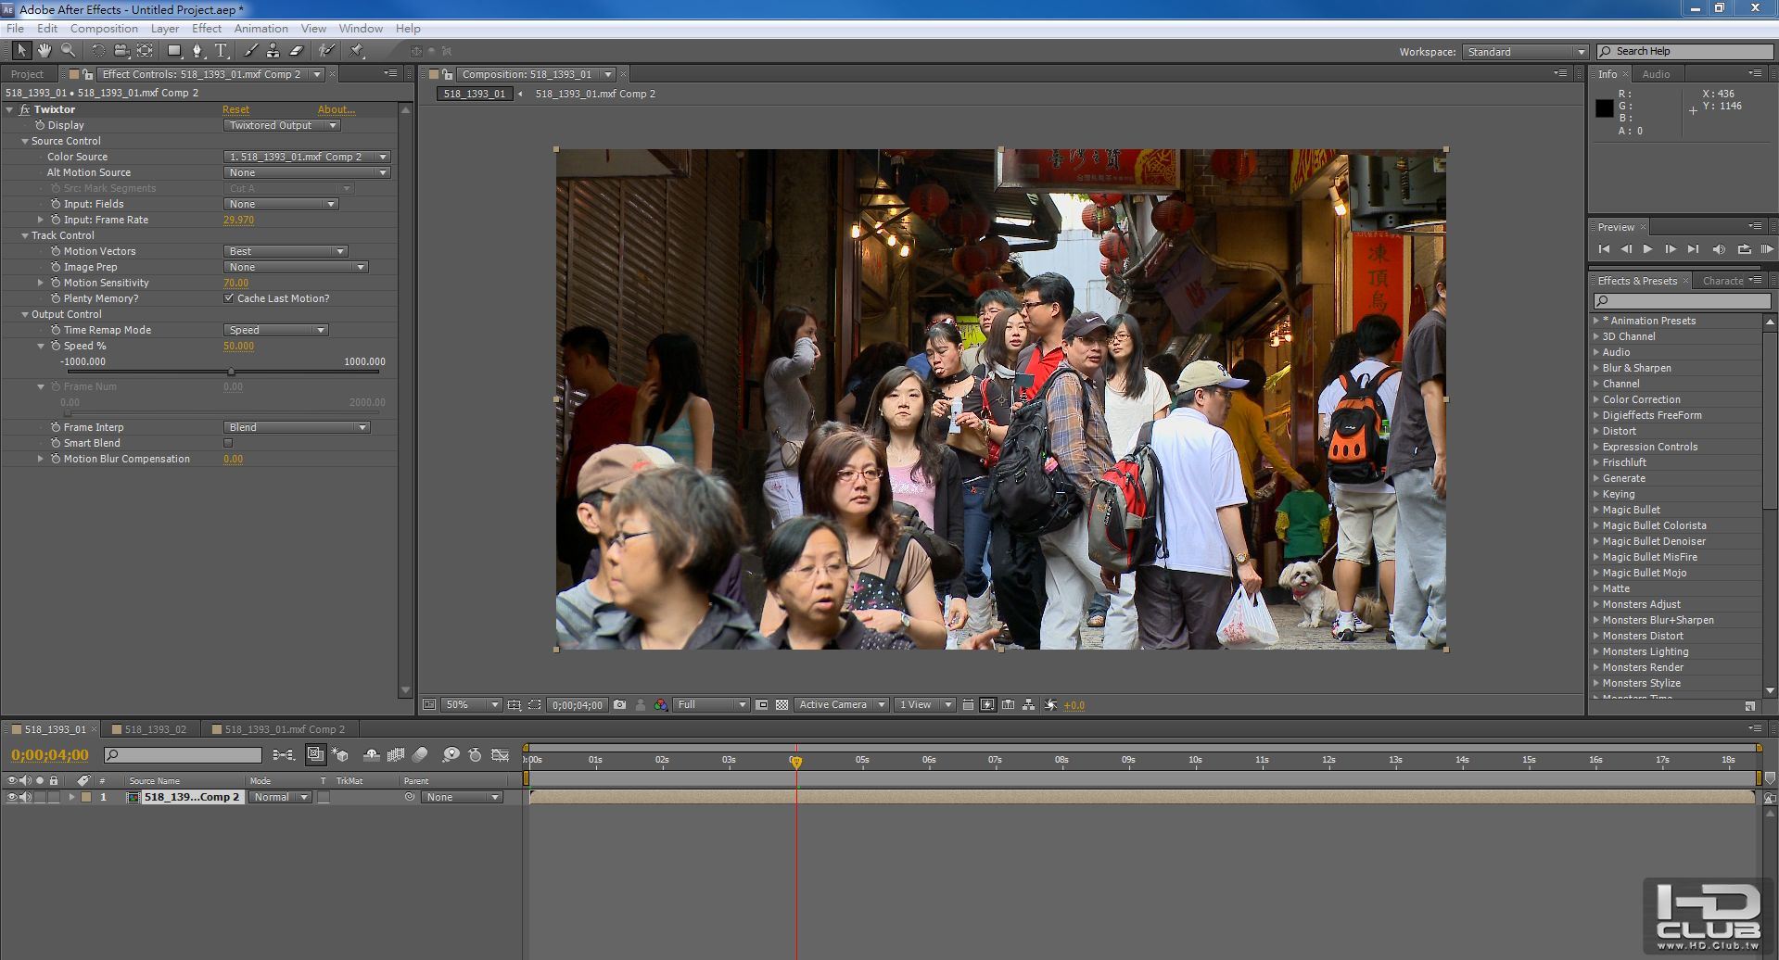The height and width of the screenshot is (960, 1779).
Task: Click the About link for Twixtor
Action: pyautogui.click(x=336, y=109)
